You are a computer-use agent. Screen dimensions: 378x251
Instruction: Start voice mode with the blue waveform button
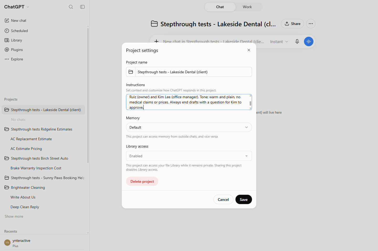coord(309,41)
